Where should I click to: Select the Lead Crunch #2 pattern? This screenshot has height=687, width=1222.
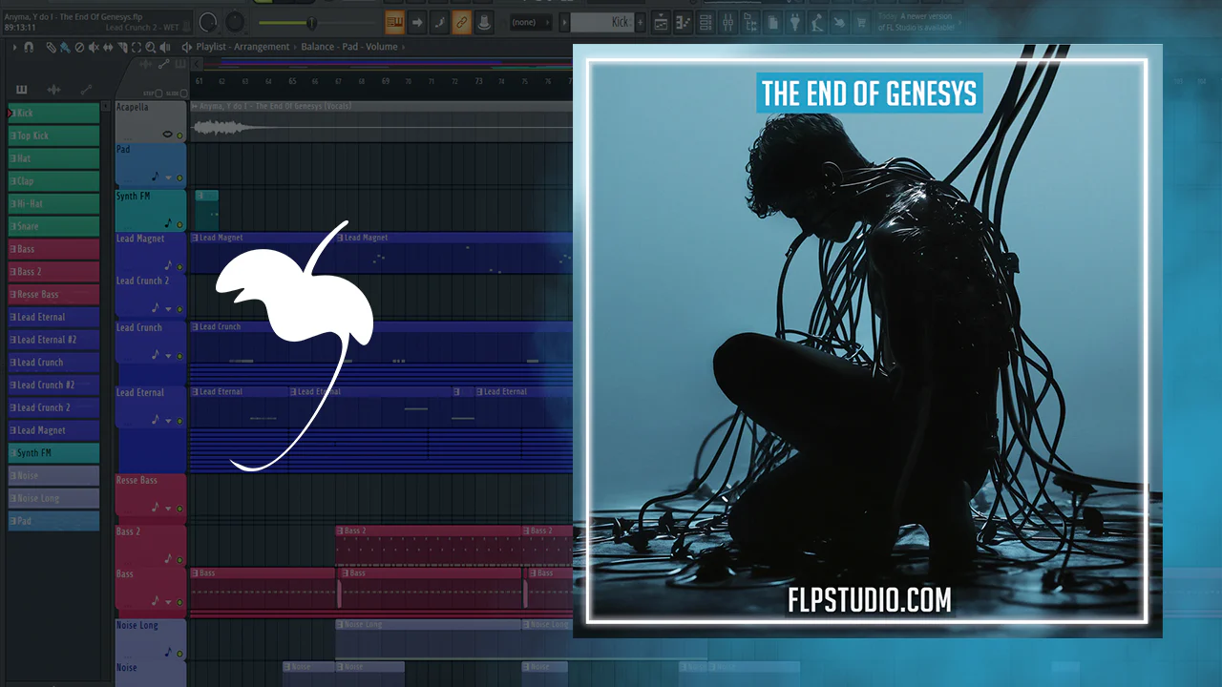pos(53,385)
